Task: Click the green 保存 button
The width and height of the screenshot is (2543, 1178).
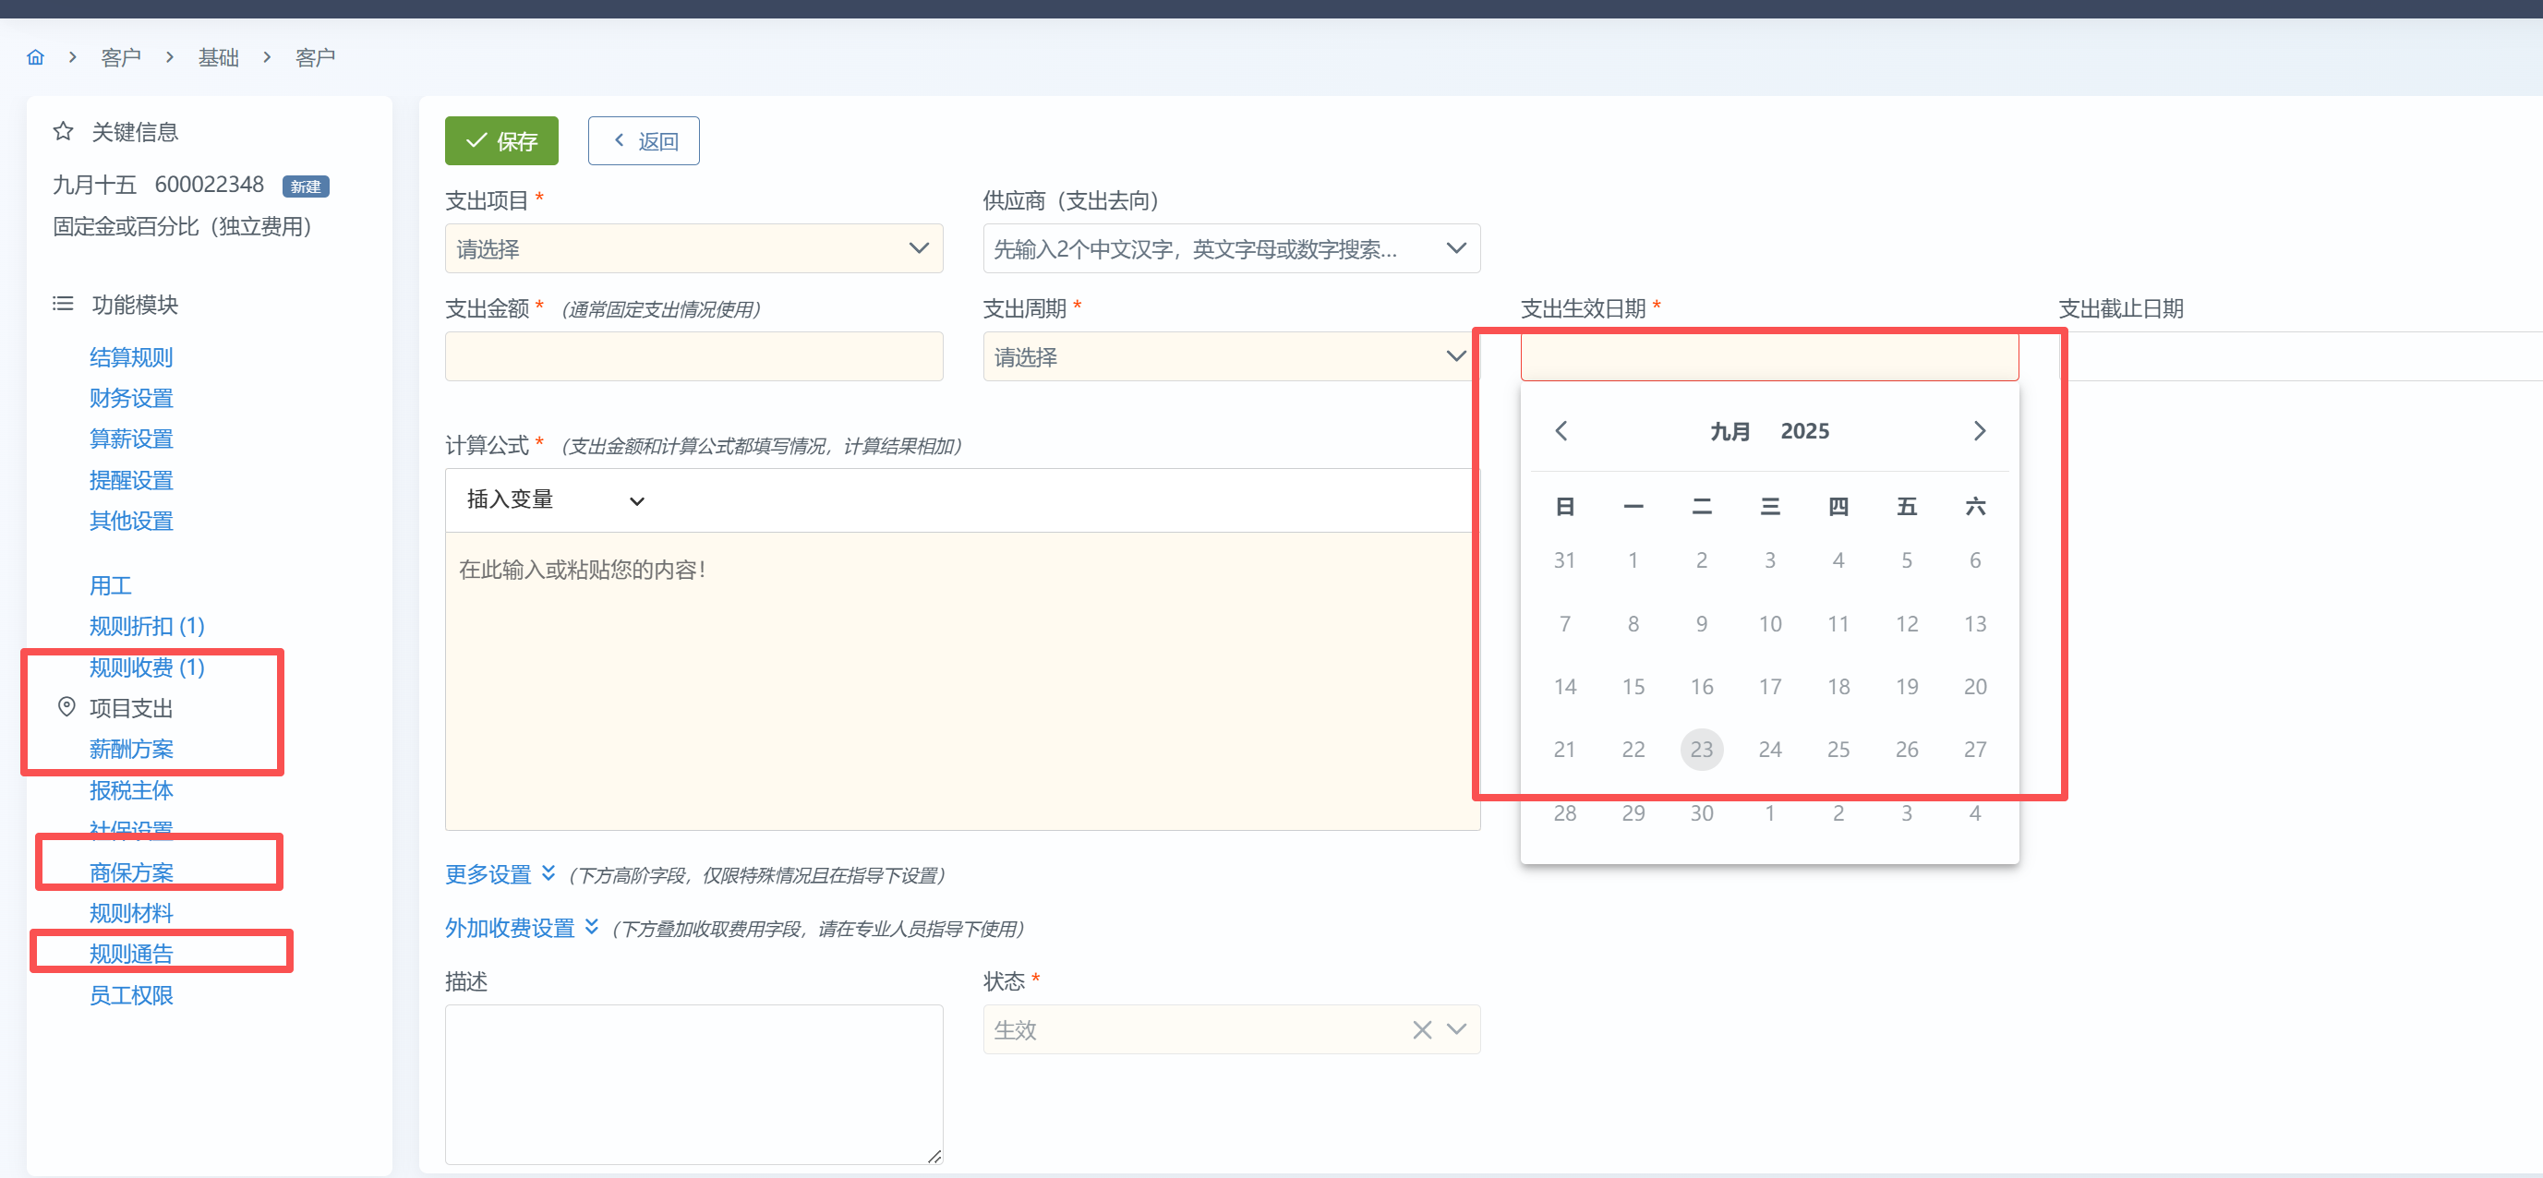Action: (x=500, y=141)
